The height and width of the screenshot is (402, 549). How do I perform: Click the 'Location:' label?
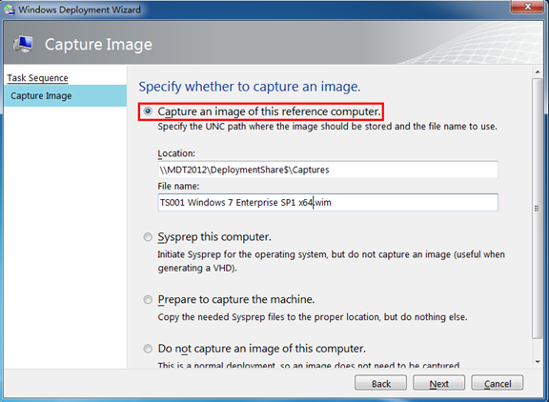point(176,153)
